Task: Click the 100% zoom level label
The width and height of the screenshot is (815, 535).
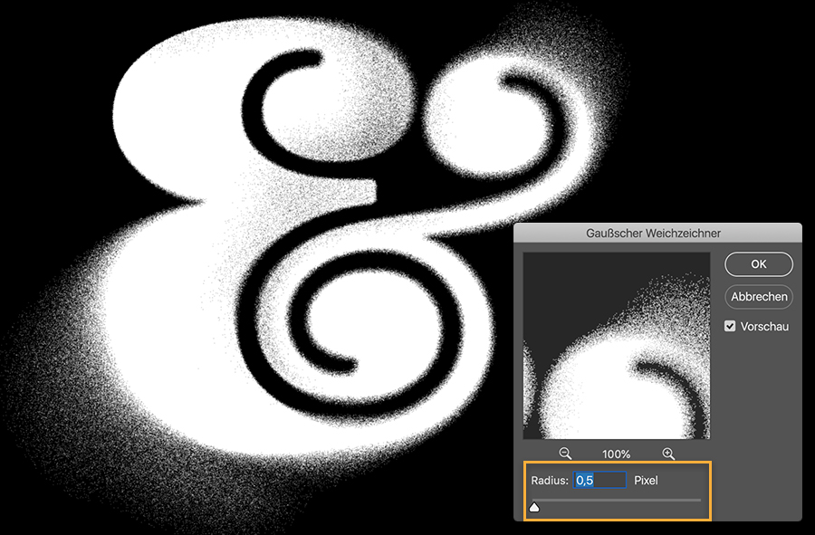Action: click(x=616, y=454)
